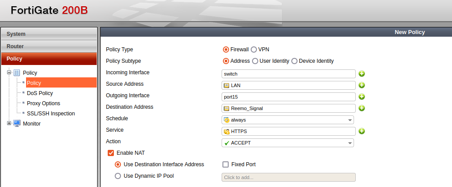This screenshot has height=187, width=452.
Task: Click green plus icon beside Service field
Action: tap(362, 131)
